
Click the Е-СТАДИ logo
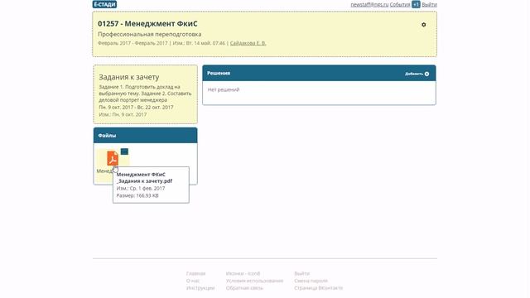[104, 4]
